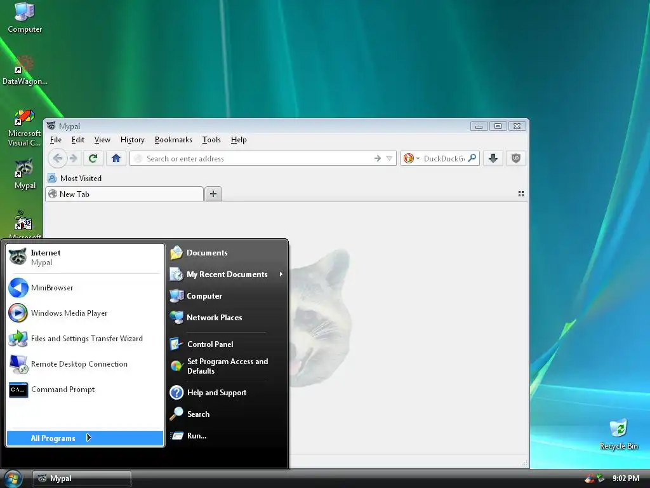The width and height of the screenshot is (650, 488).
Task: Select the Mypal desktop shortcut
Action: (25, 174)
